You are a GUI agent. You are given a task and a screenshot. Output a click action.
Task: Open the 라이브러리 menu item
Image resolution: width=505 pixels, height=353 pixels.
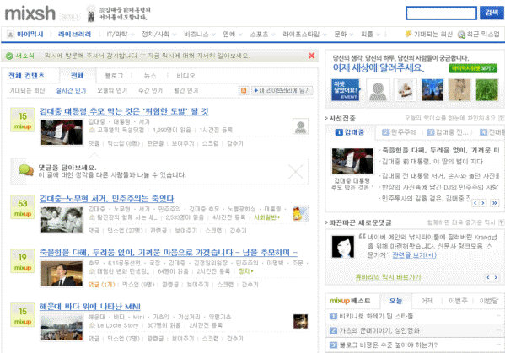coord(74,34)
